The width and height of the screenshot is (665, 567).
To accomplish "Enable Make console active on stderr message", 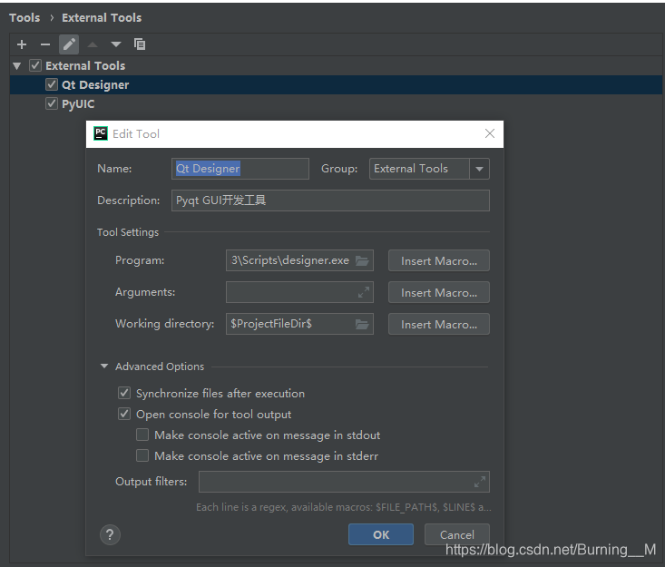I will click(142, 455).
